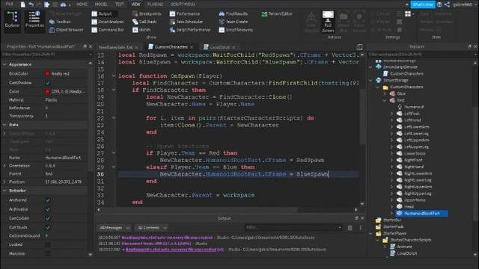
Task: Open the Task Scheduler window
Action: [x=186, y=22]
